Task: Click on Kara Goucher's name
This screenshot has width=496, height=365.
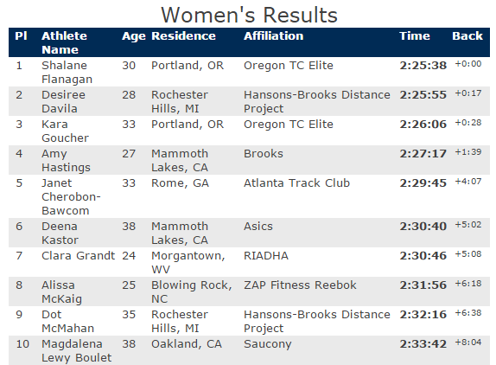Action: tap(65, 131)
